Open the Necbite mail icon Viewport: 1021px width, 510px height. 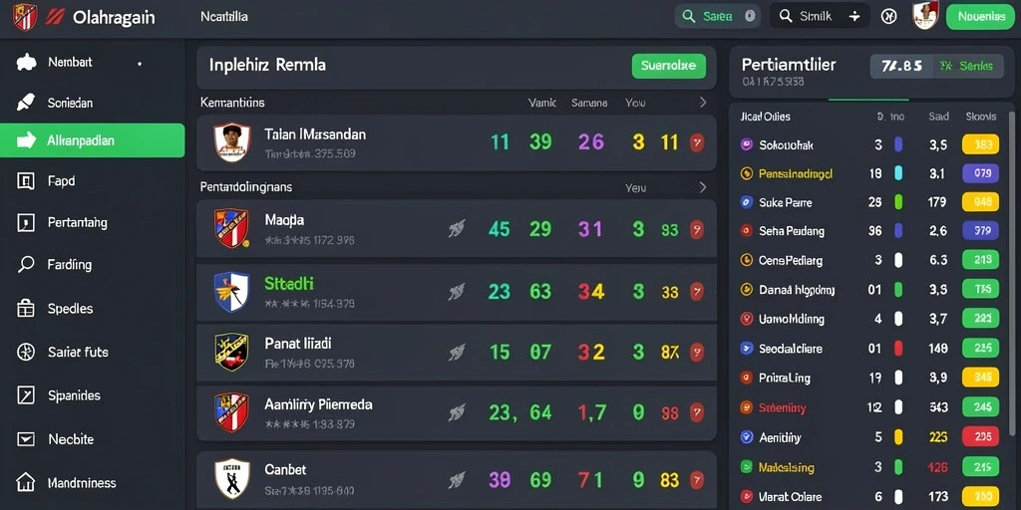pos(25,439)
